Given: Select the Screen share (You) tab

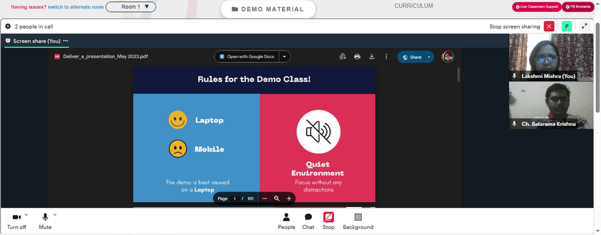Looking at the screenshot, I should [37, 41].
